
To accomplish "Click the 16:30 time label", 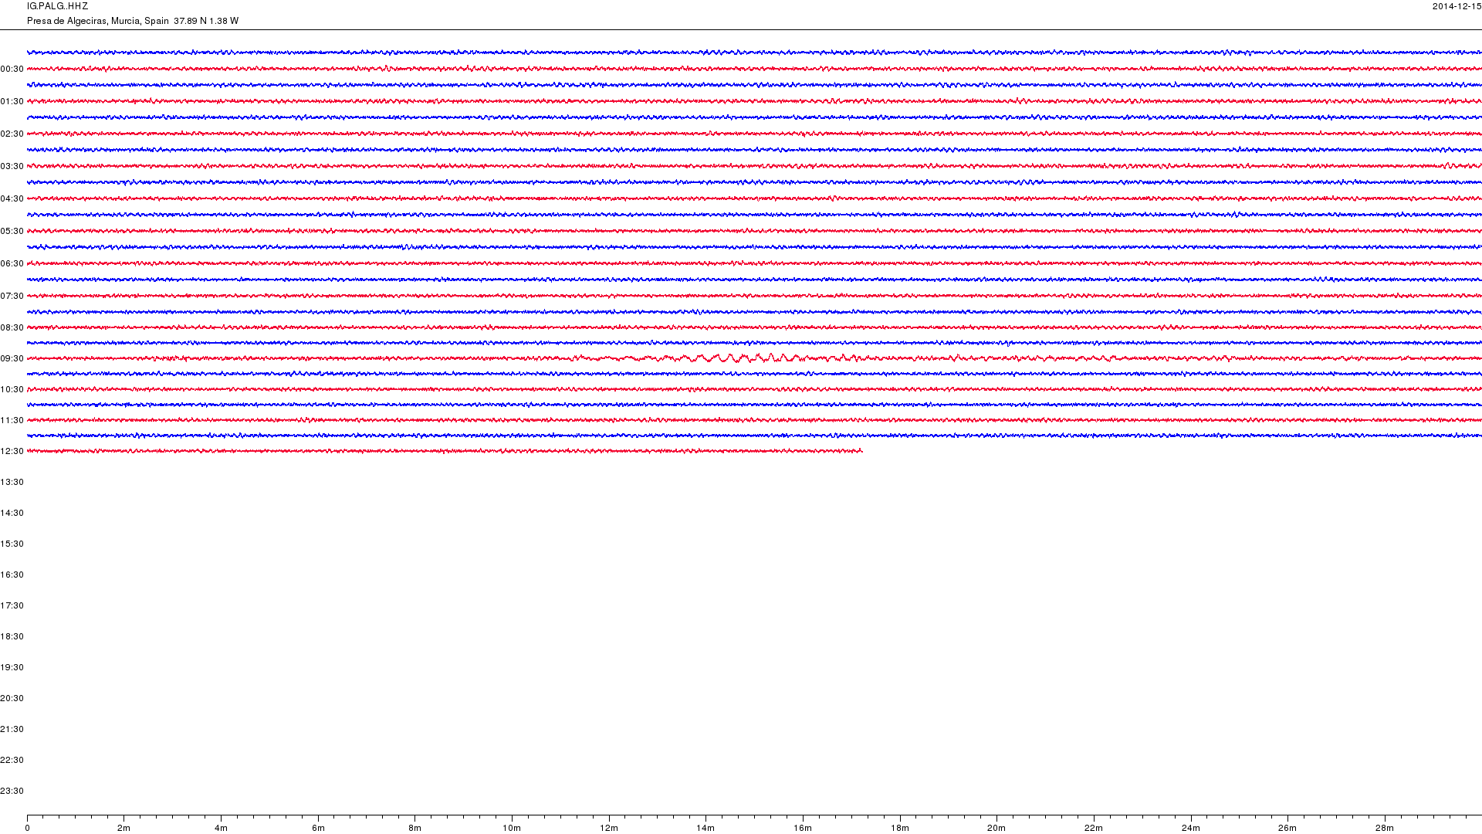I will point(12,575).
